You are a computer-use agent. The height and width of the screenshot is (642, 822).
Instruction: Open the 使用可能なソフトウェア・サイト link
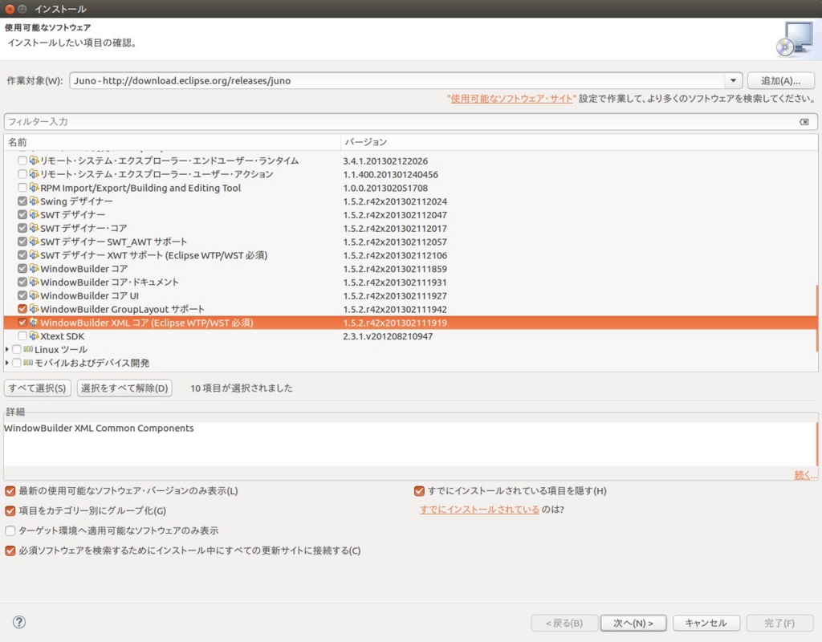(x=511, y=99)
